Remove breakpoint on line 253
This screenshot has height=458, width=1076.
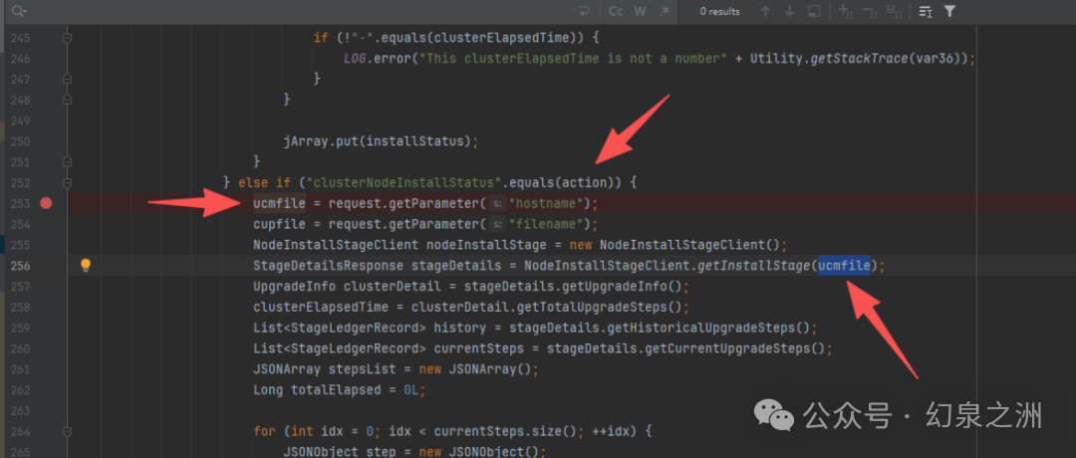(x=46, y=203)
